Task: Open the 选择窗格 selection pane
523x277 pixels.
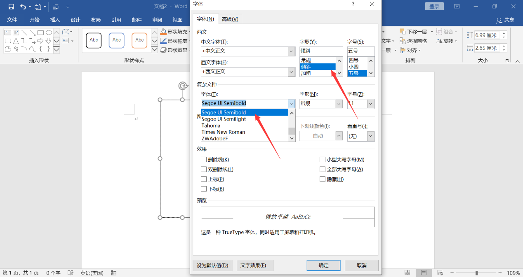Action: (413, 41)
